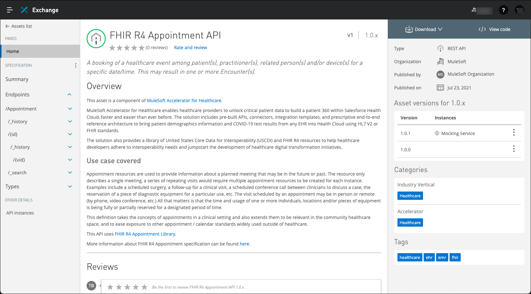Viewport: 531px width, 294px height.
Task: Click the 1.0.x version label
Action: (x=372, y=35)
